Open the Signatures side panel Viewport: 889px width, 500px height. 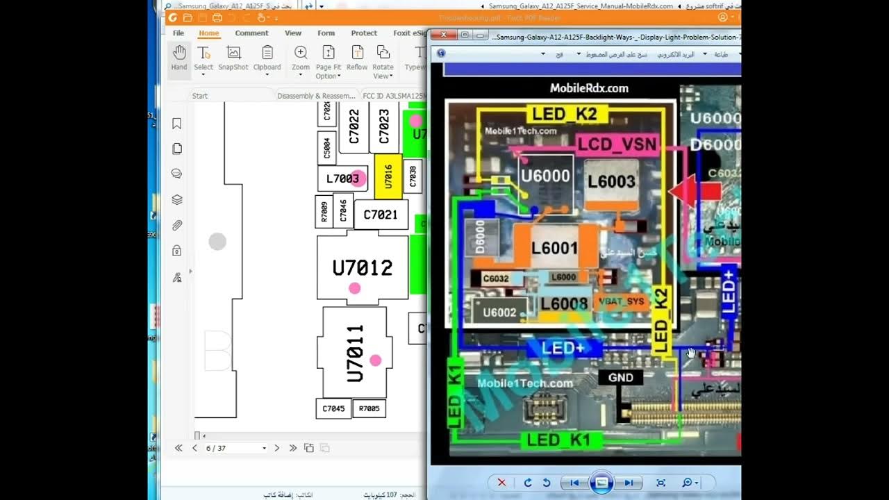coord(177,277)
